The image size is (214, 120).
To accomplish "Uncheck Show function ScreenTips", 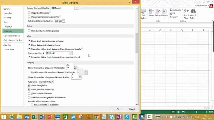I will [29, 89].
